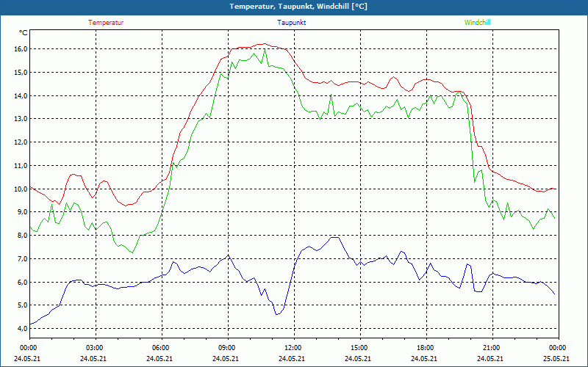This screenshot has height=367, width=588.
Task: Click the "00:00" time label above 25.05.21
Action: click(x=557, y=348)
